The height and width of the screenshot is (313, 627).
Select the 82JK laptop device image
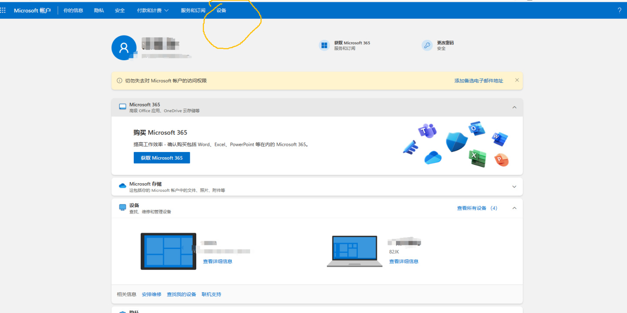click(x=354, y=251)
